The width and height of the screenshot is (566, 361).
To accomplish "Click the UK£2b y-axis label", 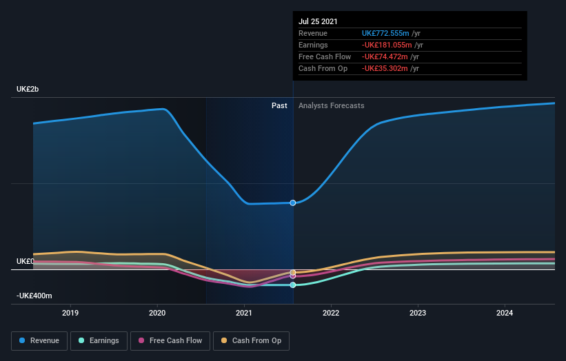I will 28,89.
